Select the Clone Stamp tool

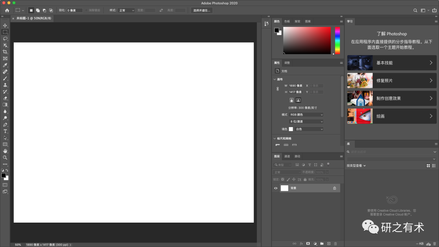(5, 85)
